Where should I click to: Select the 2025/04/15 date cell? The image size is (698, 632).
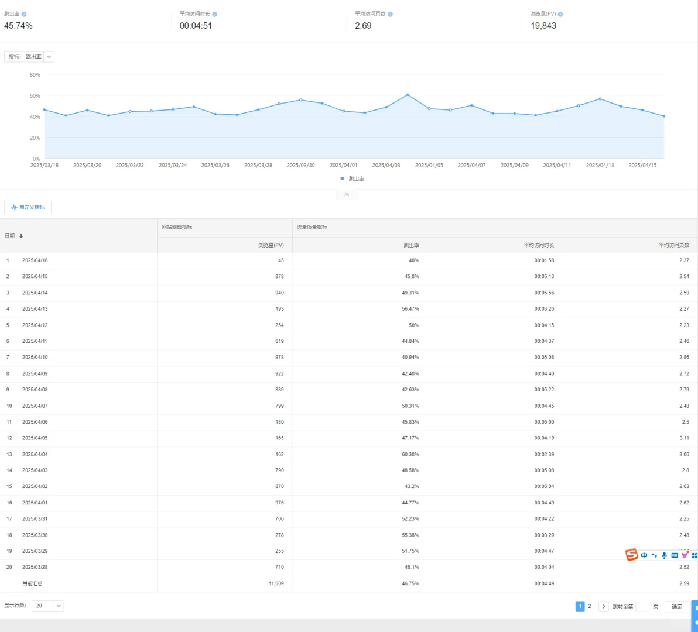click(x=35, y=276)
